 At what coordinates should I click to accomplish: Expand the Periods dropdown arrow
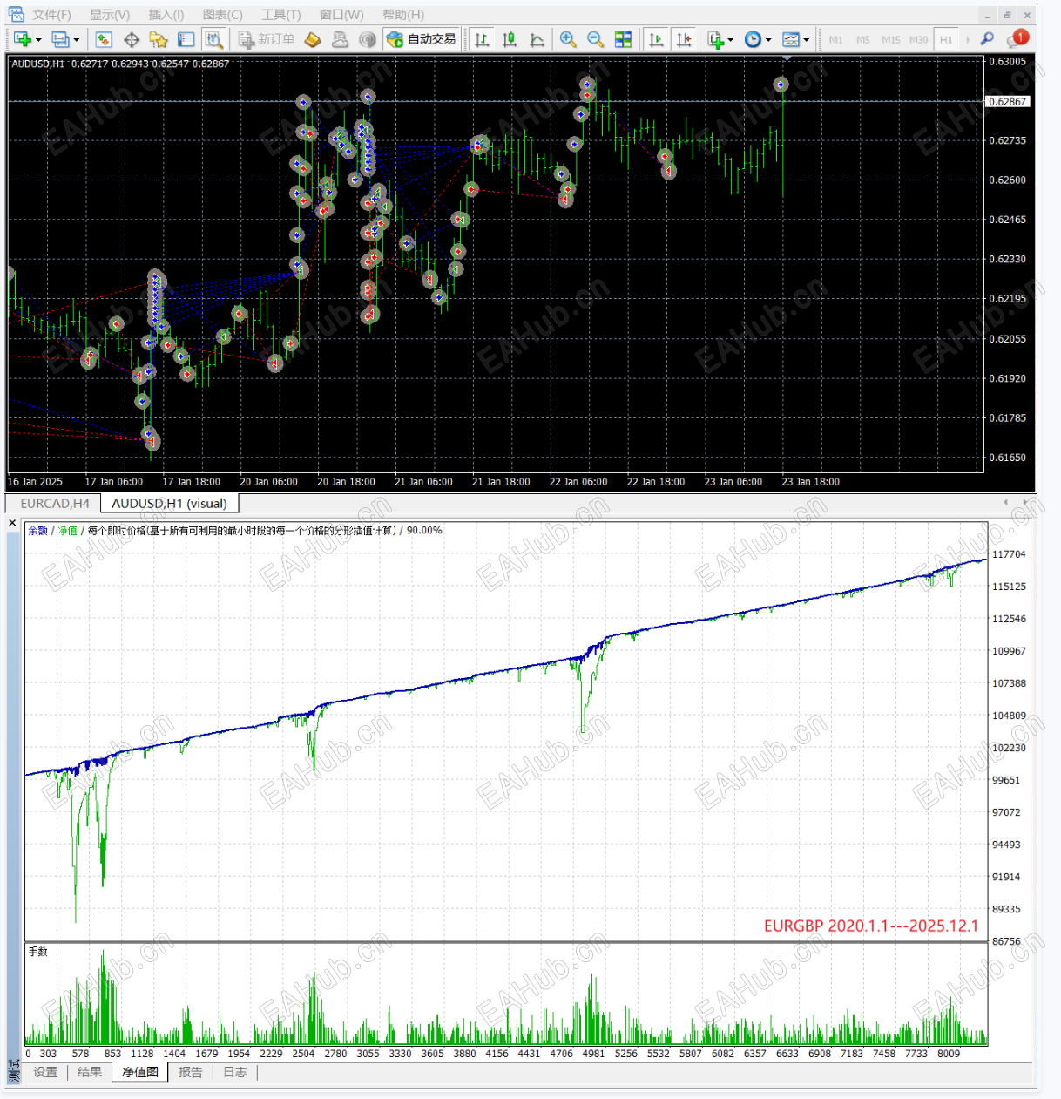tap(767, 40)
